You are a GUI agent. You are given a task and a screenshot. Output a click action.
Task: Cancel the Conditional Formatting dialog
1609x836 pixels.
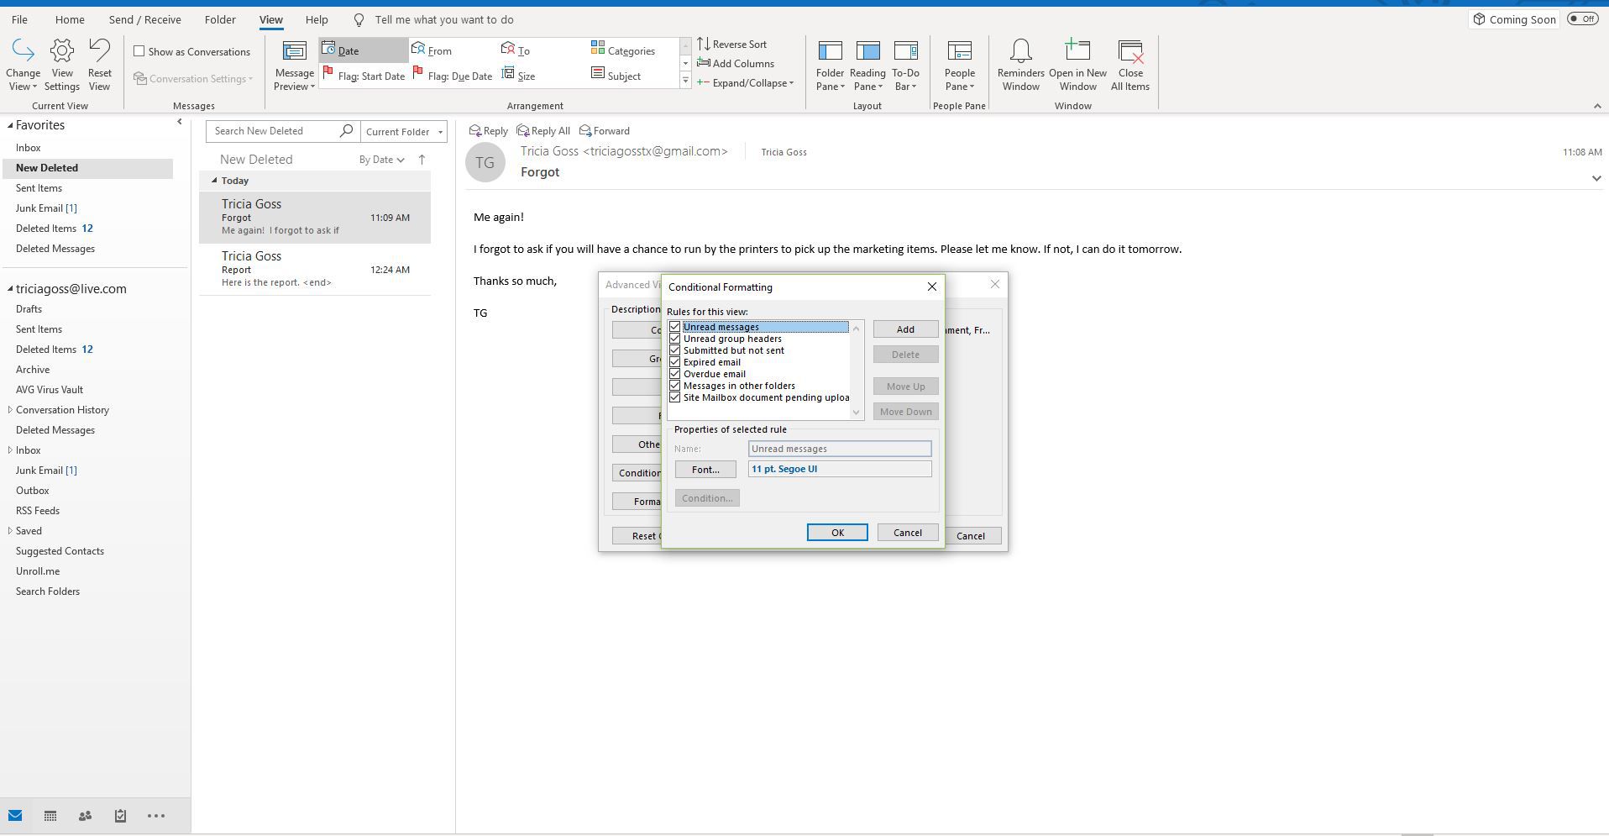point(908,533)
